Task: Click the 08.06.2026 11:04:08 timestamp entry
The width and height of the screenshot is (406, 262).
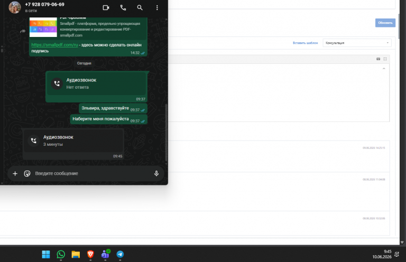Action: [x=374, y=180]
